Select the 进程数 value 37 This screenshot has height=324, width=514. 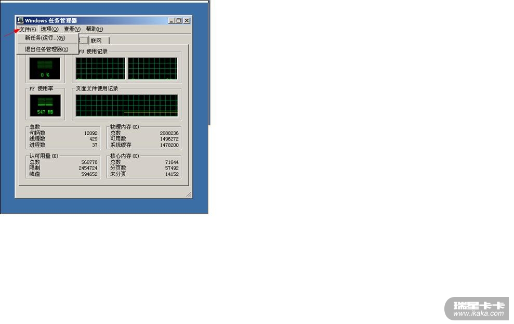95,145
